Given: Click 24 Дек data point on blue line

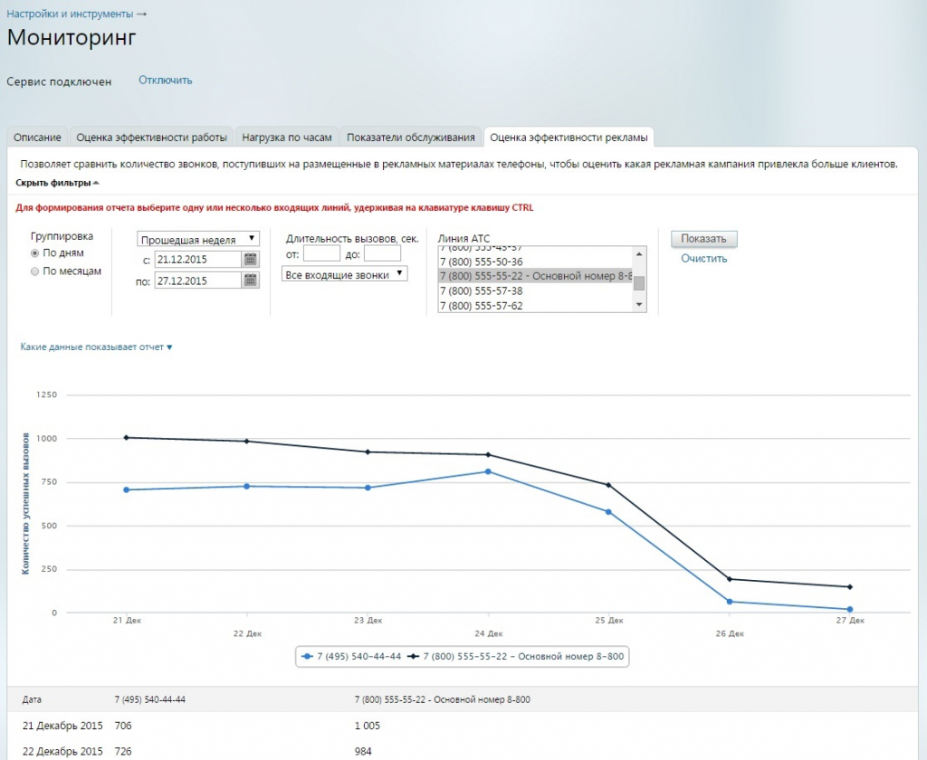Looking at the screenshot, I should click(488, 471).
